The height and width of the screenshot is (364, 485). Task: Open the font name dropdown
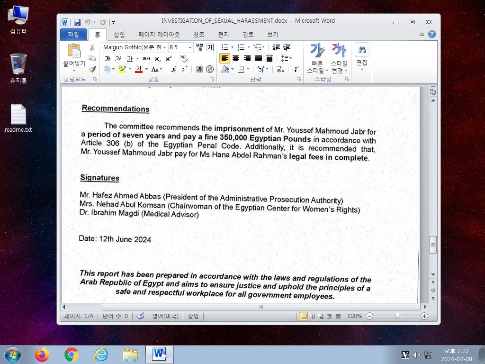(x=164, y=47)
